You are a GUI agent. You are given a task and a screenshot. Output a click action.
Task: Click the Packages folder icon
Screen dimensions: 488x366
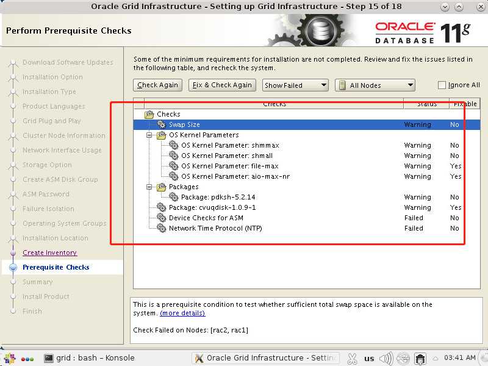click(x=161, y=187)
